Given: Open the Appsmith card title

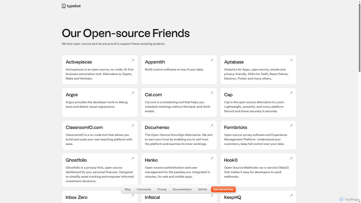Looking at the screenshot, I should (155, 62).
